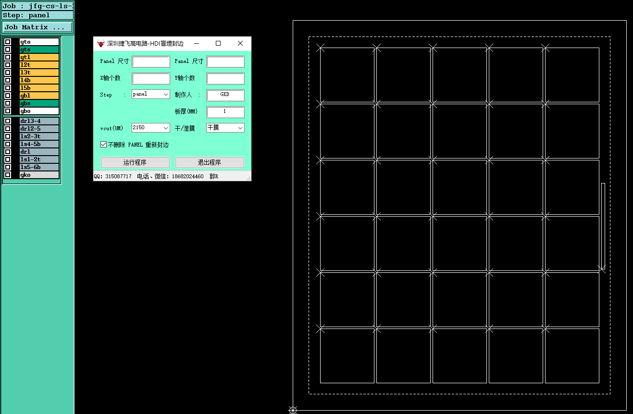Select the l3t layer name
This screenshot has width=633, height=414.
tap(39, 73)
